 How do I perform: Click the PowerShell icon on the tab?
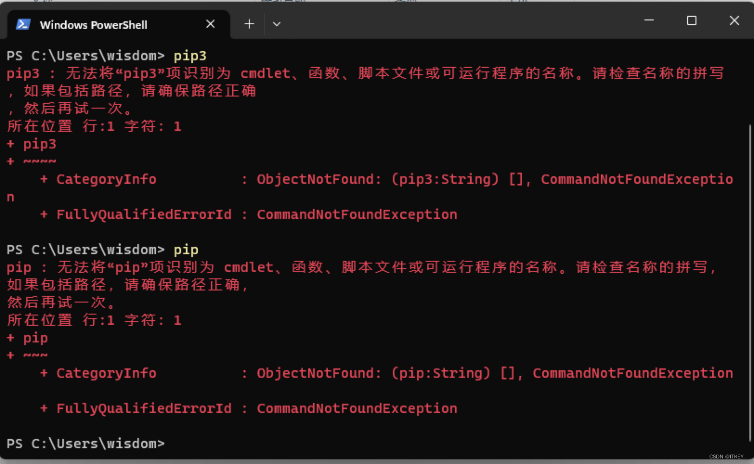click(23, 24)
